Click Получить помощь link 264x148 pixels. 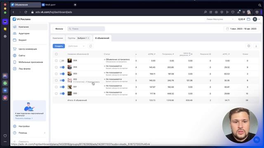pos(24,118)
